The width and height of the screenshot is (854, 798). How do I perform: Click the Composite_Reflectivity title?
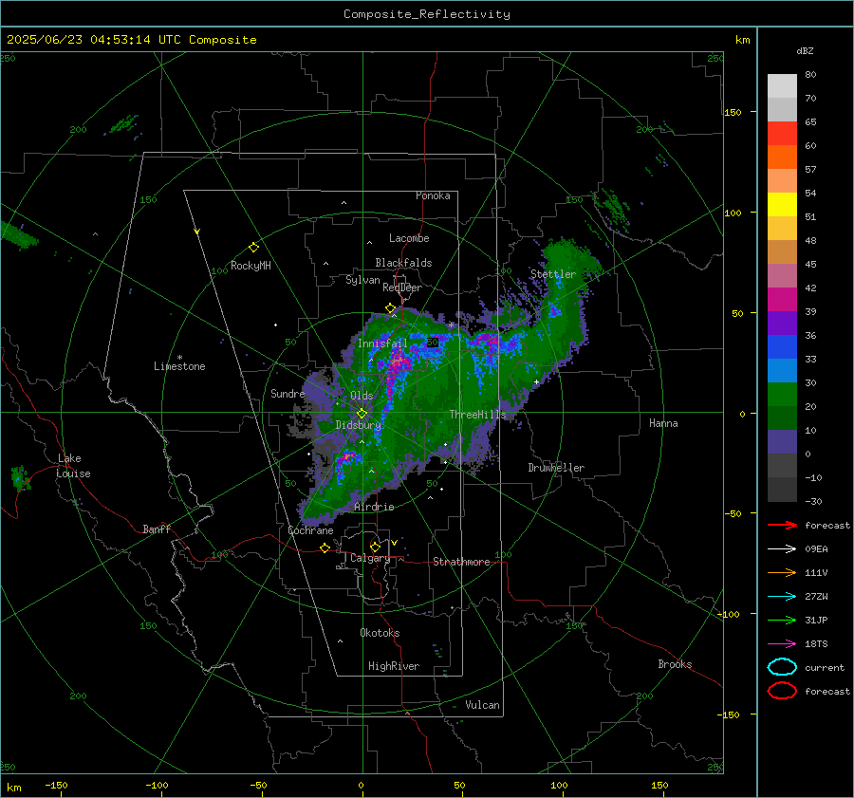pos(427,14)
